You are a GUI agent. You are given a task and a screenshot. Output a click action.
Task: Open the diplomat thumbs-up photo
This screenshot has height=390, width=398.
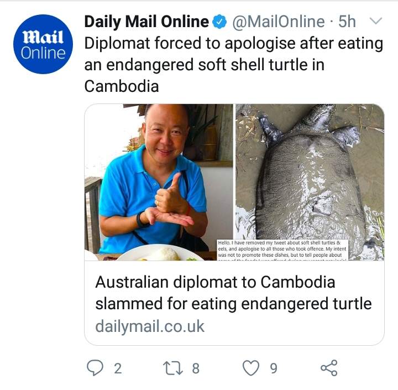click(x=159, y=182)
